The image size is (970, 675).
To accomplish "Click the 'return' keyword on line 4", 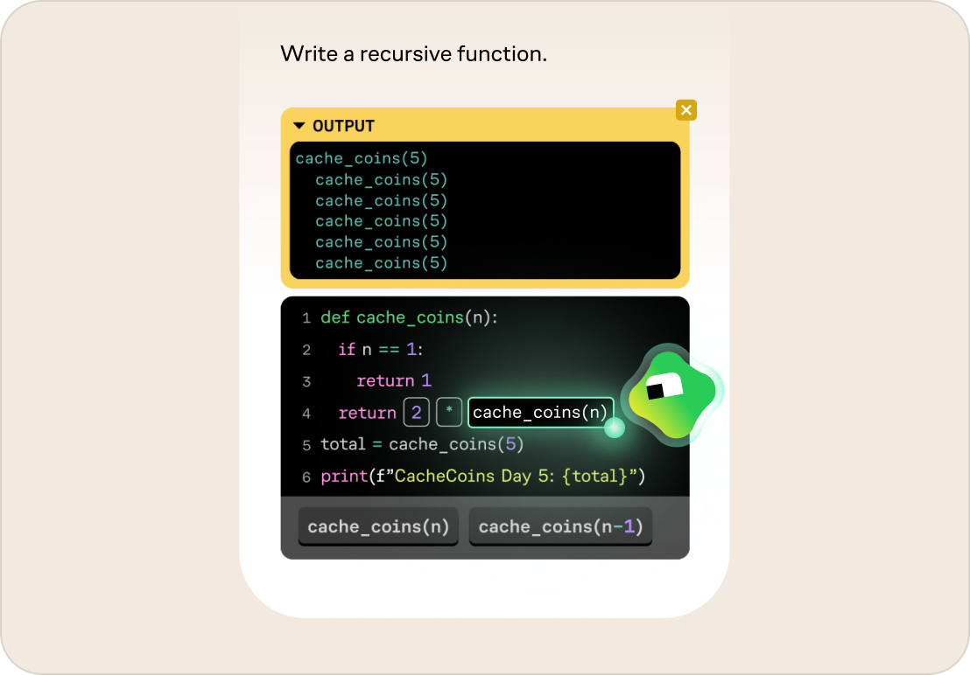I will pos(368,413).
